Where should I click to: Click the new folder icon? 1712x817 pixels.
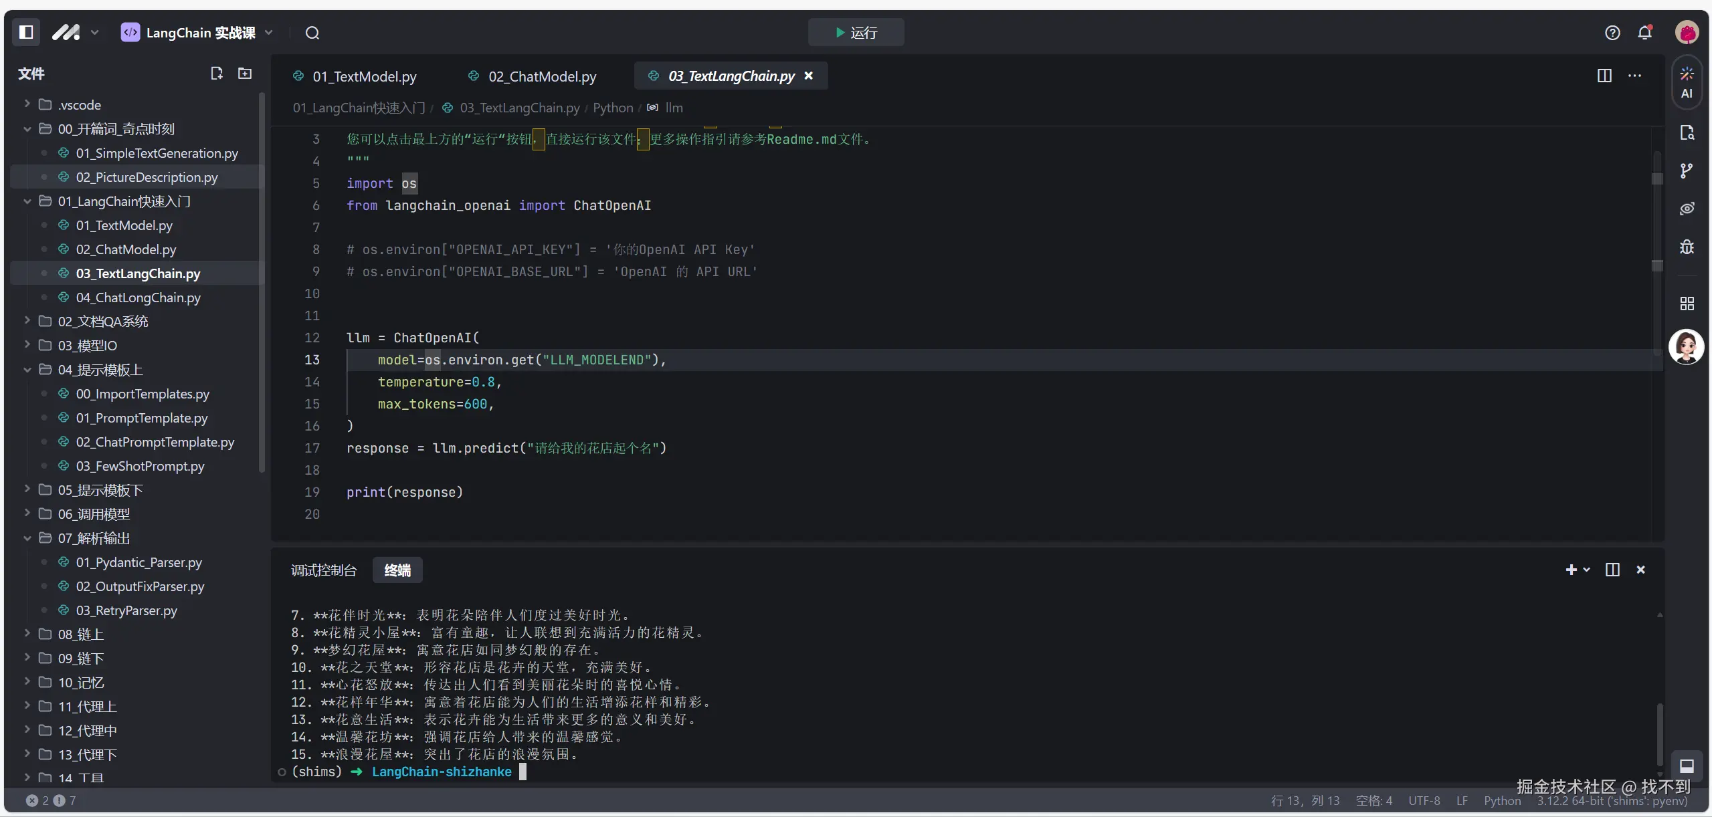[245, 74]
